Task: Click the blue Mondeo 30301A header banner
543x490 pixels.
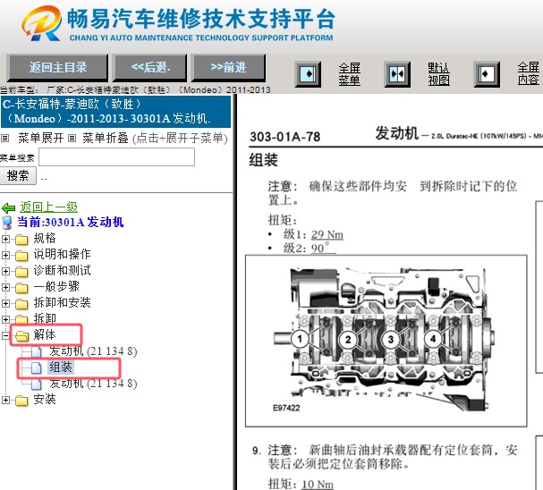Action: click(116, 112)
